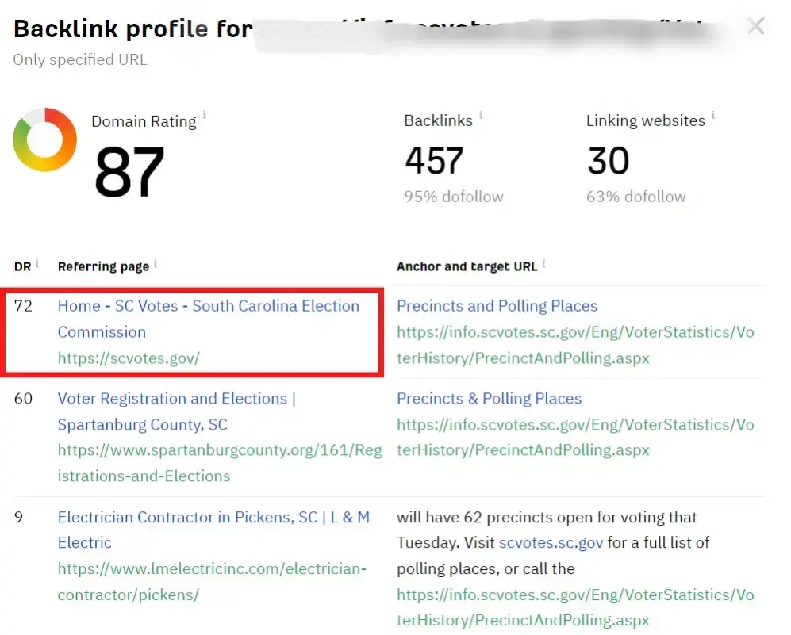
Task: Click the scvotes.sc.gov inline link
Action: click(x=551, y=543)
